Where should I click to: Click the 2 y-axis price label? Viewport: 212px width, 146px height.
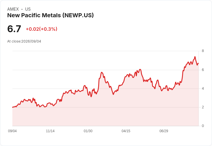203,107
